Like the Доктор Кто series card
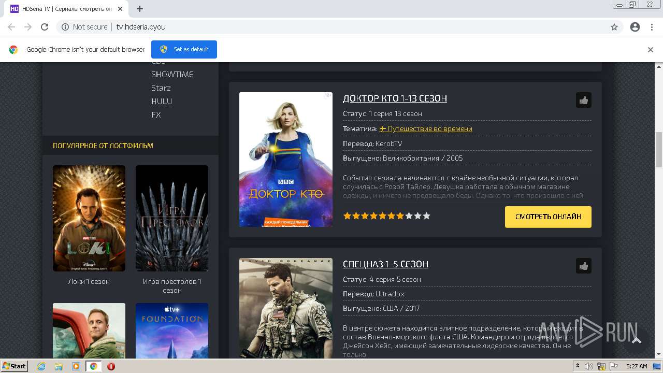 [584, 101]
